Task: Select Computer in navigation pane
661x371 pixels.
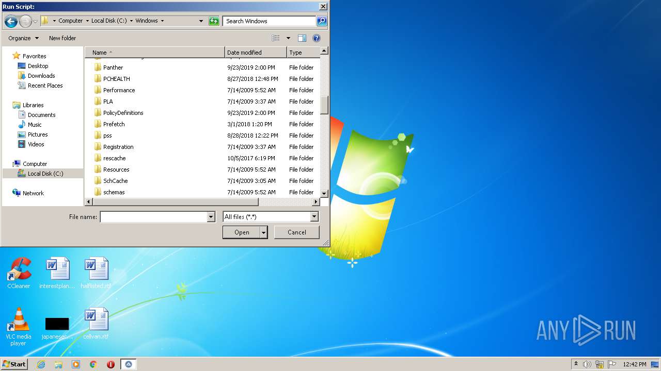Action: [35, 164]
